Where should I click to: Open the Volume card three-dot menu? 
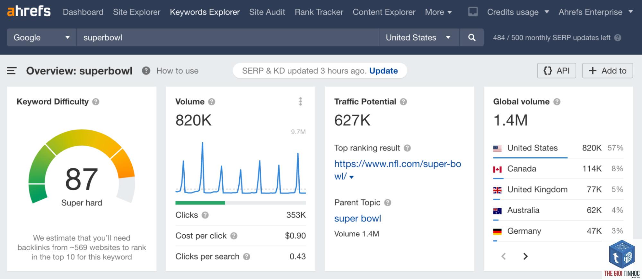[300, 102]
